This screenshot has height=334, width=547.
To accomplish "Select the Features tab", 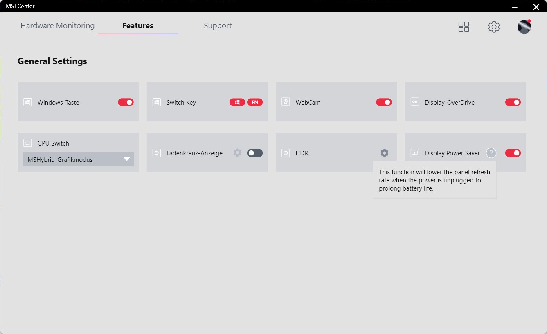I will tap(138, 25).
